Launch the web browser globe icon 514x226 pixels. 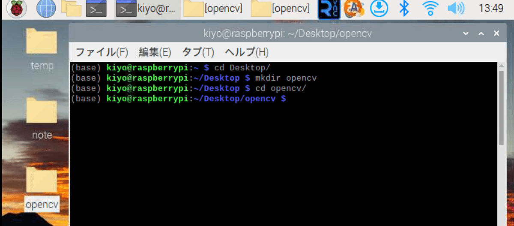tap(45, 9)
